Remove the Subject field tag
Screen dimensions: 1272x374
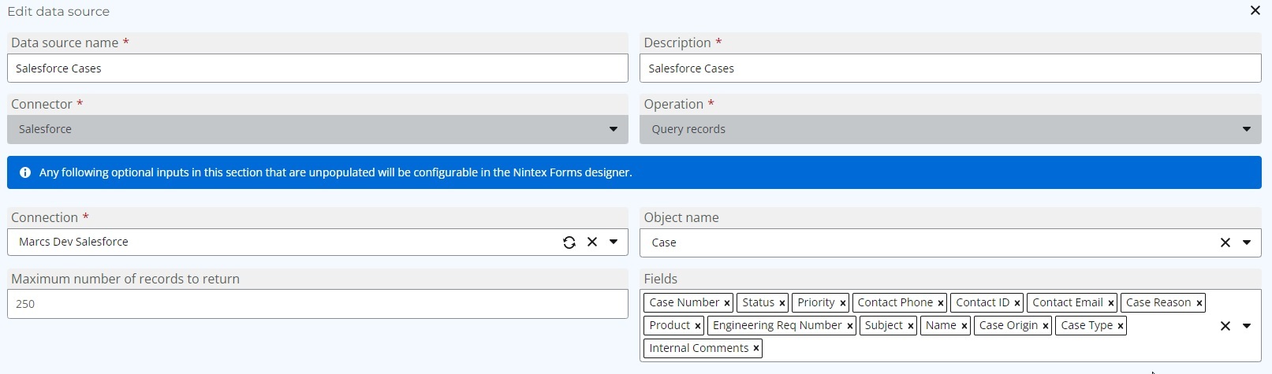coord(911,326)
